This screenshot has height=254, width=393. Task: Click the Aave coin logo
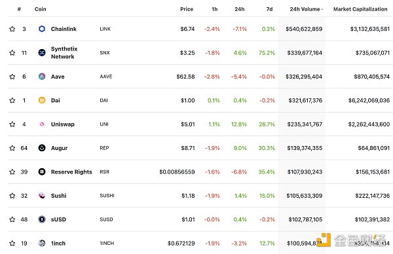(42, 77)
